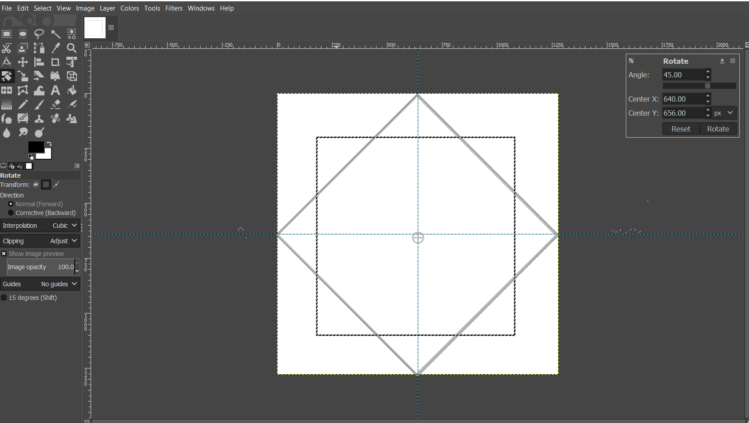Activate the Foreground Select tool
Image resolution: width=749 pixels, height=423 pixels.
point(23,48)
